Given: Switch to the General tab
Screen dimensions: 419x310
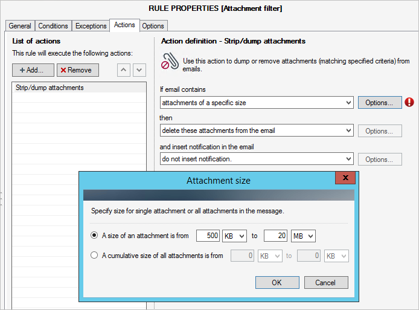Looking at the screenshot, I should 20,26.
